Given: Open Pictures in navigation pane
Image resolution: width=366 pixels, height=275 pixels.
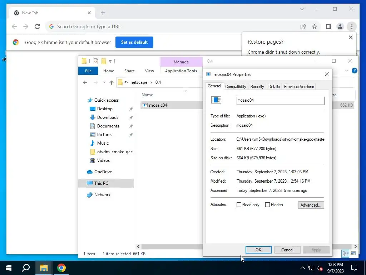Looking at the screenshot, I should (x=105, y=135).
